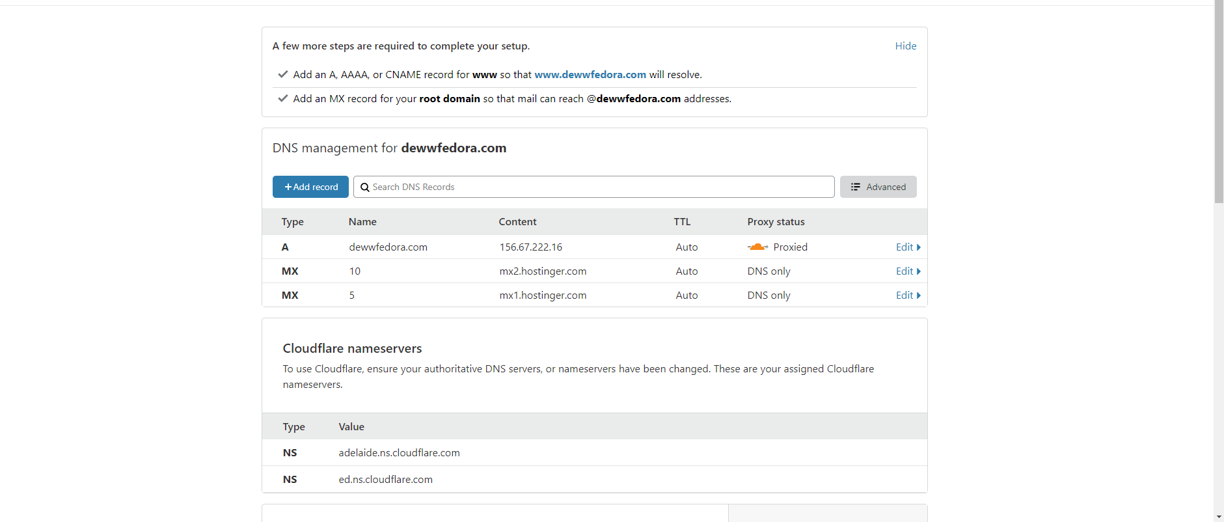Select adelaide.ns.cloudflare.com nameserver value
The height and width of the screenshot is (522, 1224).
(399, 452)
